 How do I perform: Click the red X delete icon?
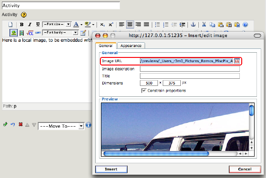tap(20, 124)
